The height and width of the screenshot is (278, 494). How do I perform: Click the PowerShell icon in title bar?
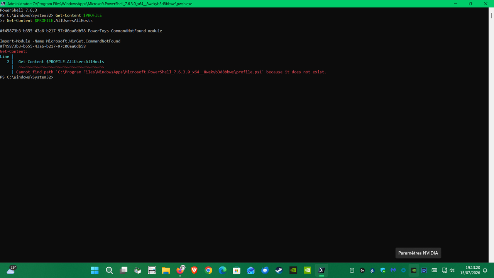(3, 3)
